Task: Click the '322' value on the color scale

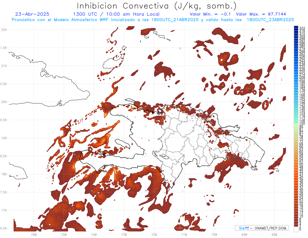Action: pyautogui.click(x=302, y=28)
